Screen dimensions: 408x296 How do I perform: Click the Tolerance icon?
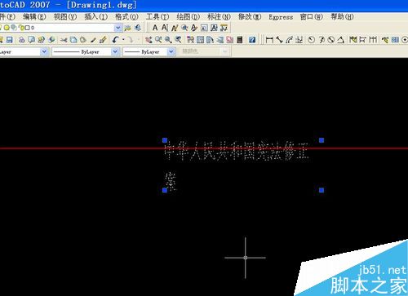[395, 40]
